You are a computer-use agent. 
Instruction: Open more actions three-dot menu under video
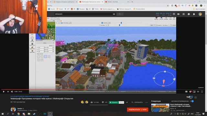click(147, 102)
